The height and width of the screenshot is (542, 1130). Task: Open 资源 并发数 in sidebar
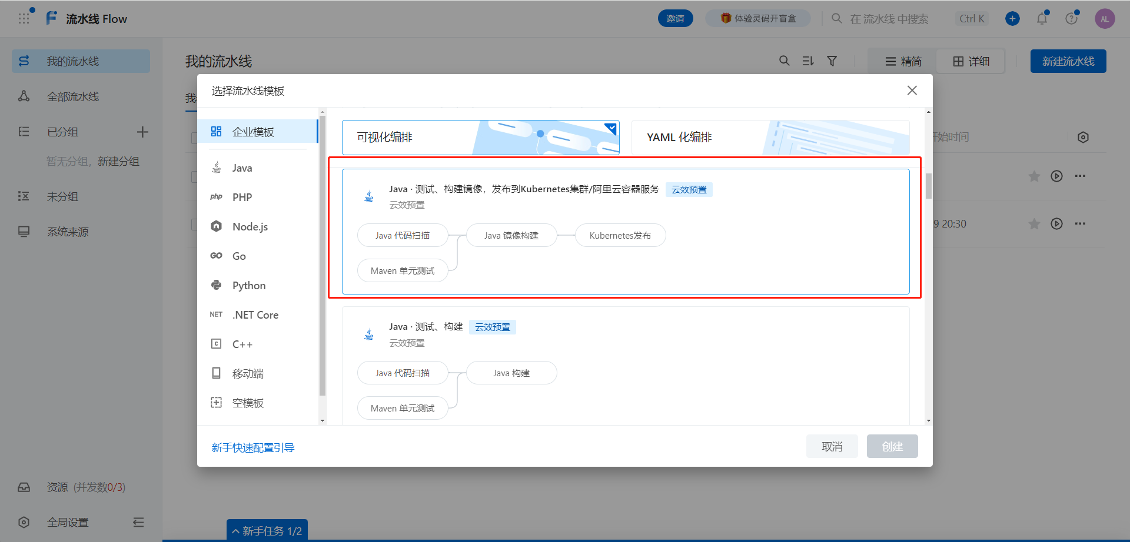pyautogui.click(x=81, y=487)
